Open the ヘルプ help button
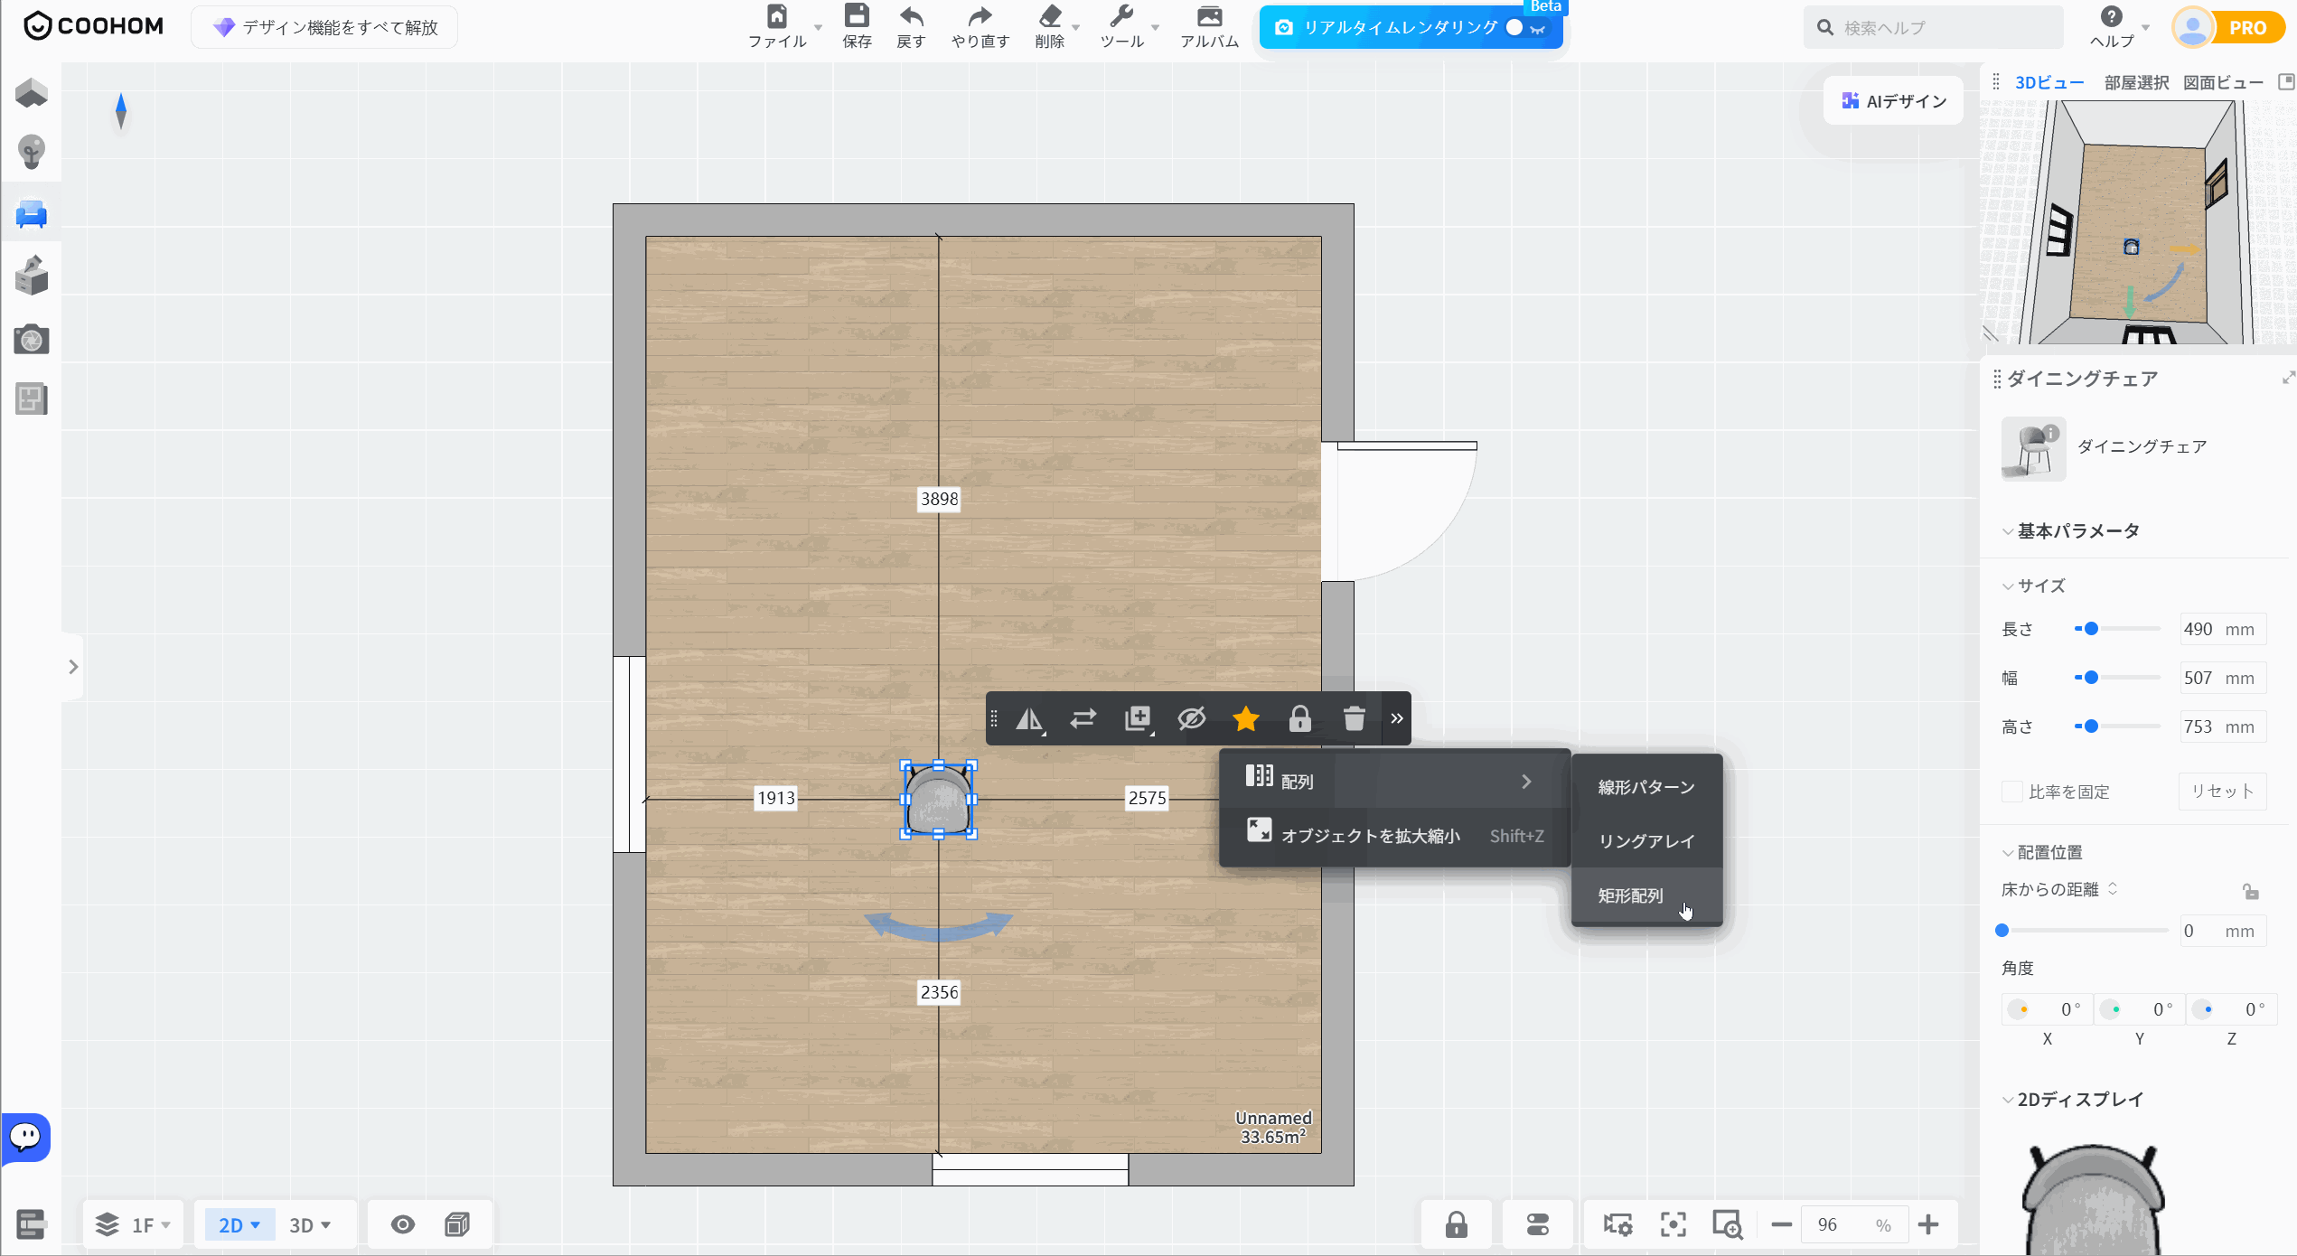Screen dimensions: 2297x1256 (2111, 27)
